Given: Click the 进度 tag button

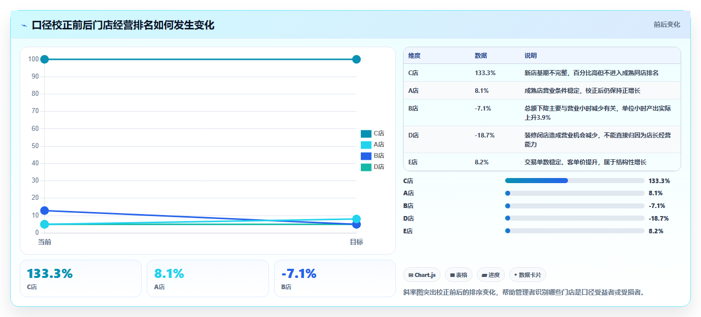Looking at the screenshot, I should 490,275.
